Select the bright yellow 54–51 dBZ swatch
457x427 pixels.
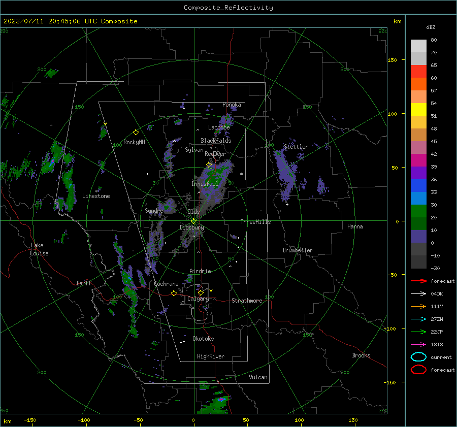tap(418, 110)
